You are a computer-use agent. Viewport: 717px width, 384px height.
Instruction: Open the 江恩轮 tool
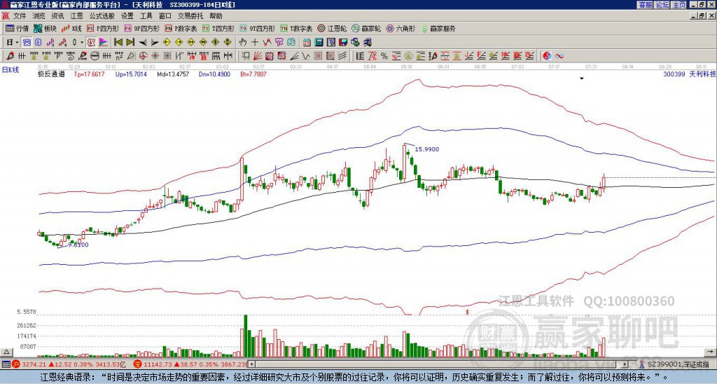[x=331, y=28]
